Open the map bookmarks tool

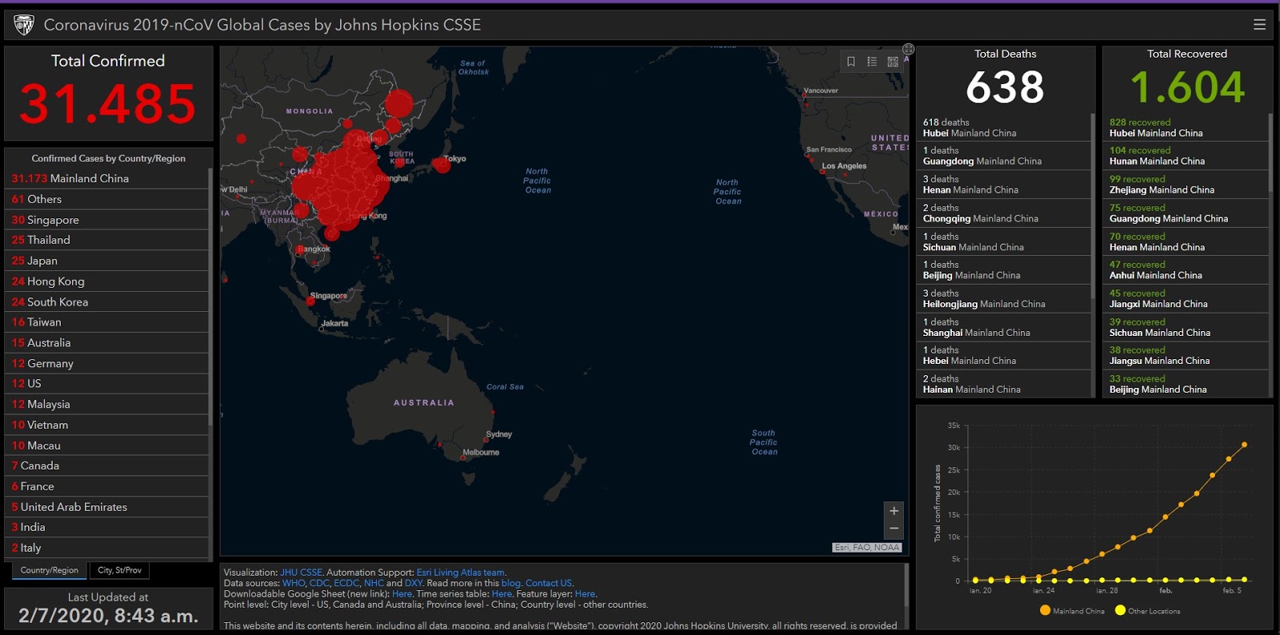[850, 62]
